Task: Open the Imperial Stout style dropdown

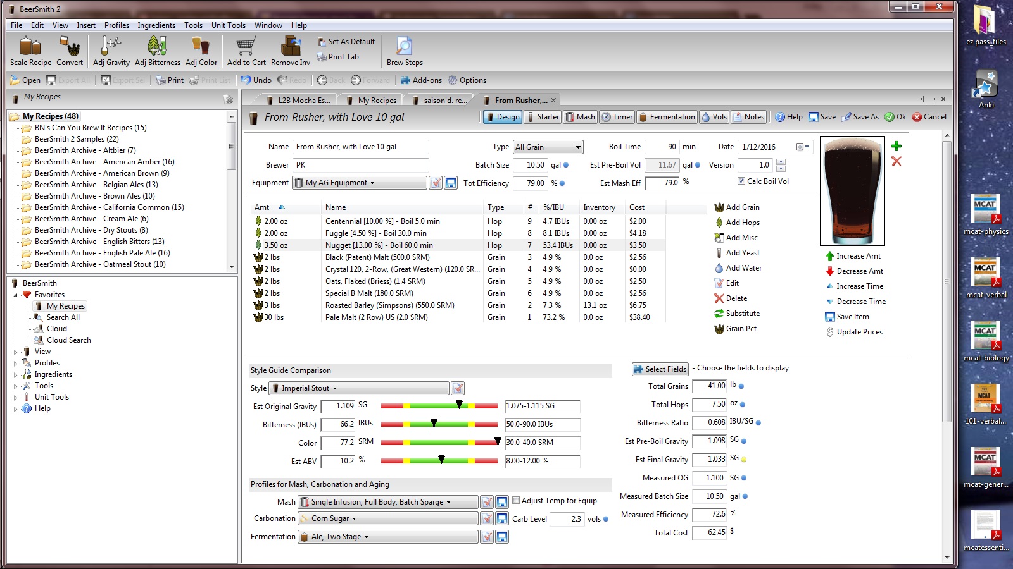Action: coord(359,388)
